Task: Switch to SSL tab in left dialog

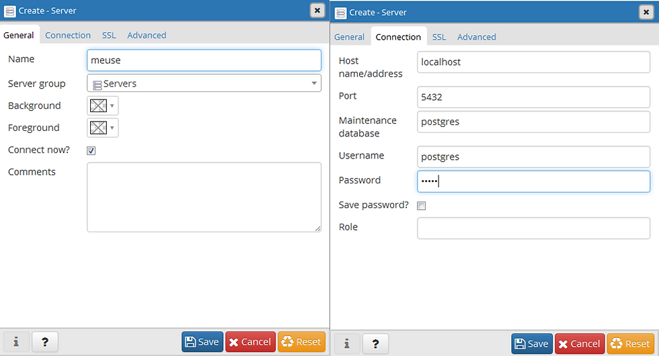Action: pyautogui.click(x=109, y=35)
